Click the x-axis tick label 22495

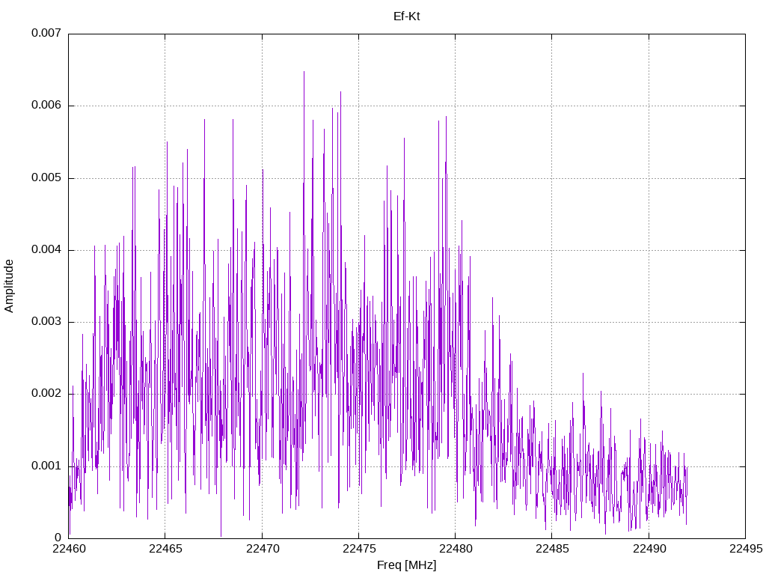[x=746, y=549]
